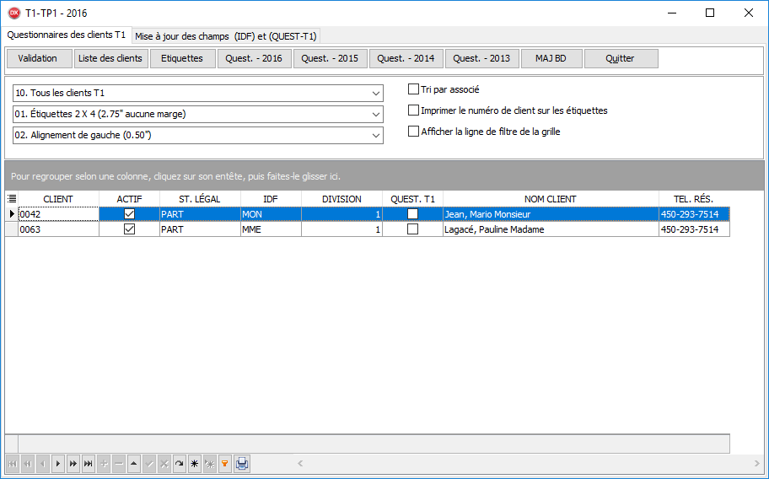
Task: Click the printer icon in bottom toolbar
Action: (242, 464)
